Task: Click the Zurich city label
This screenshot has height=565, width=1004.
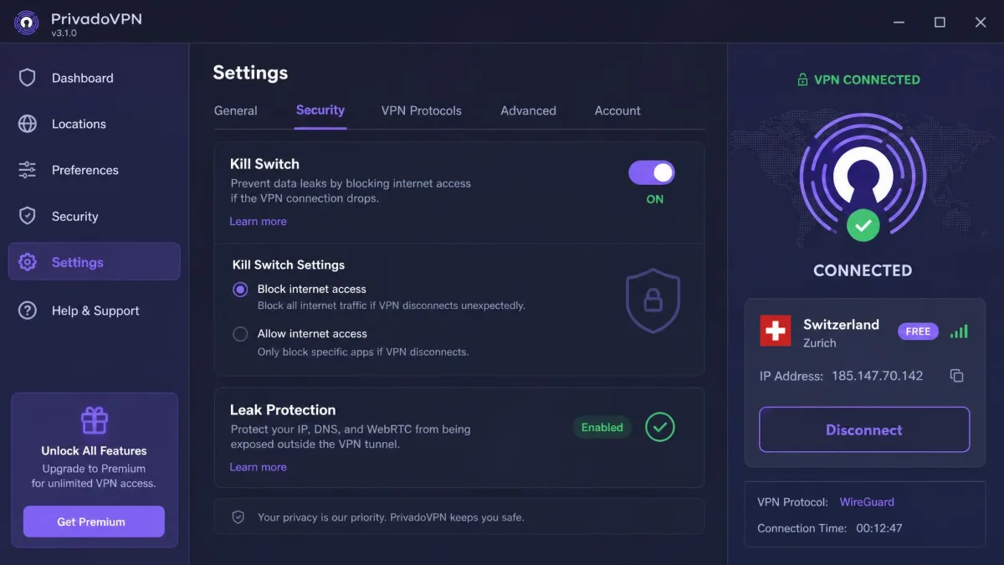Action: [x=820, y=343]
